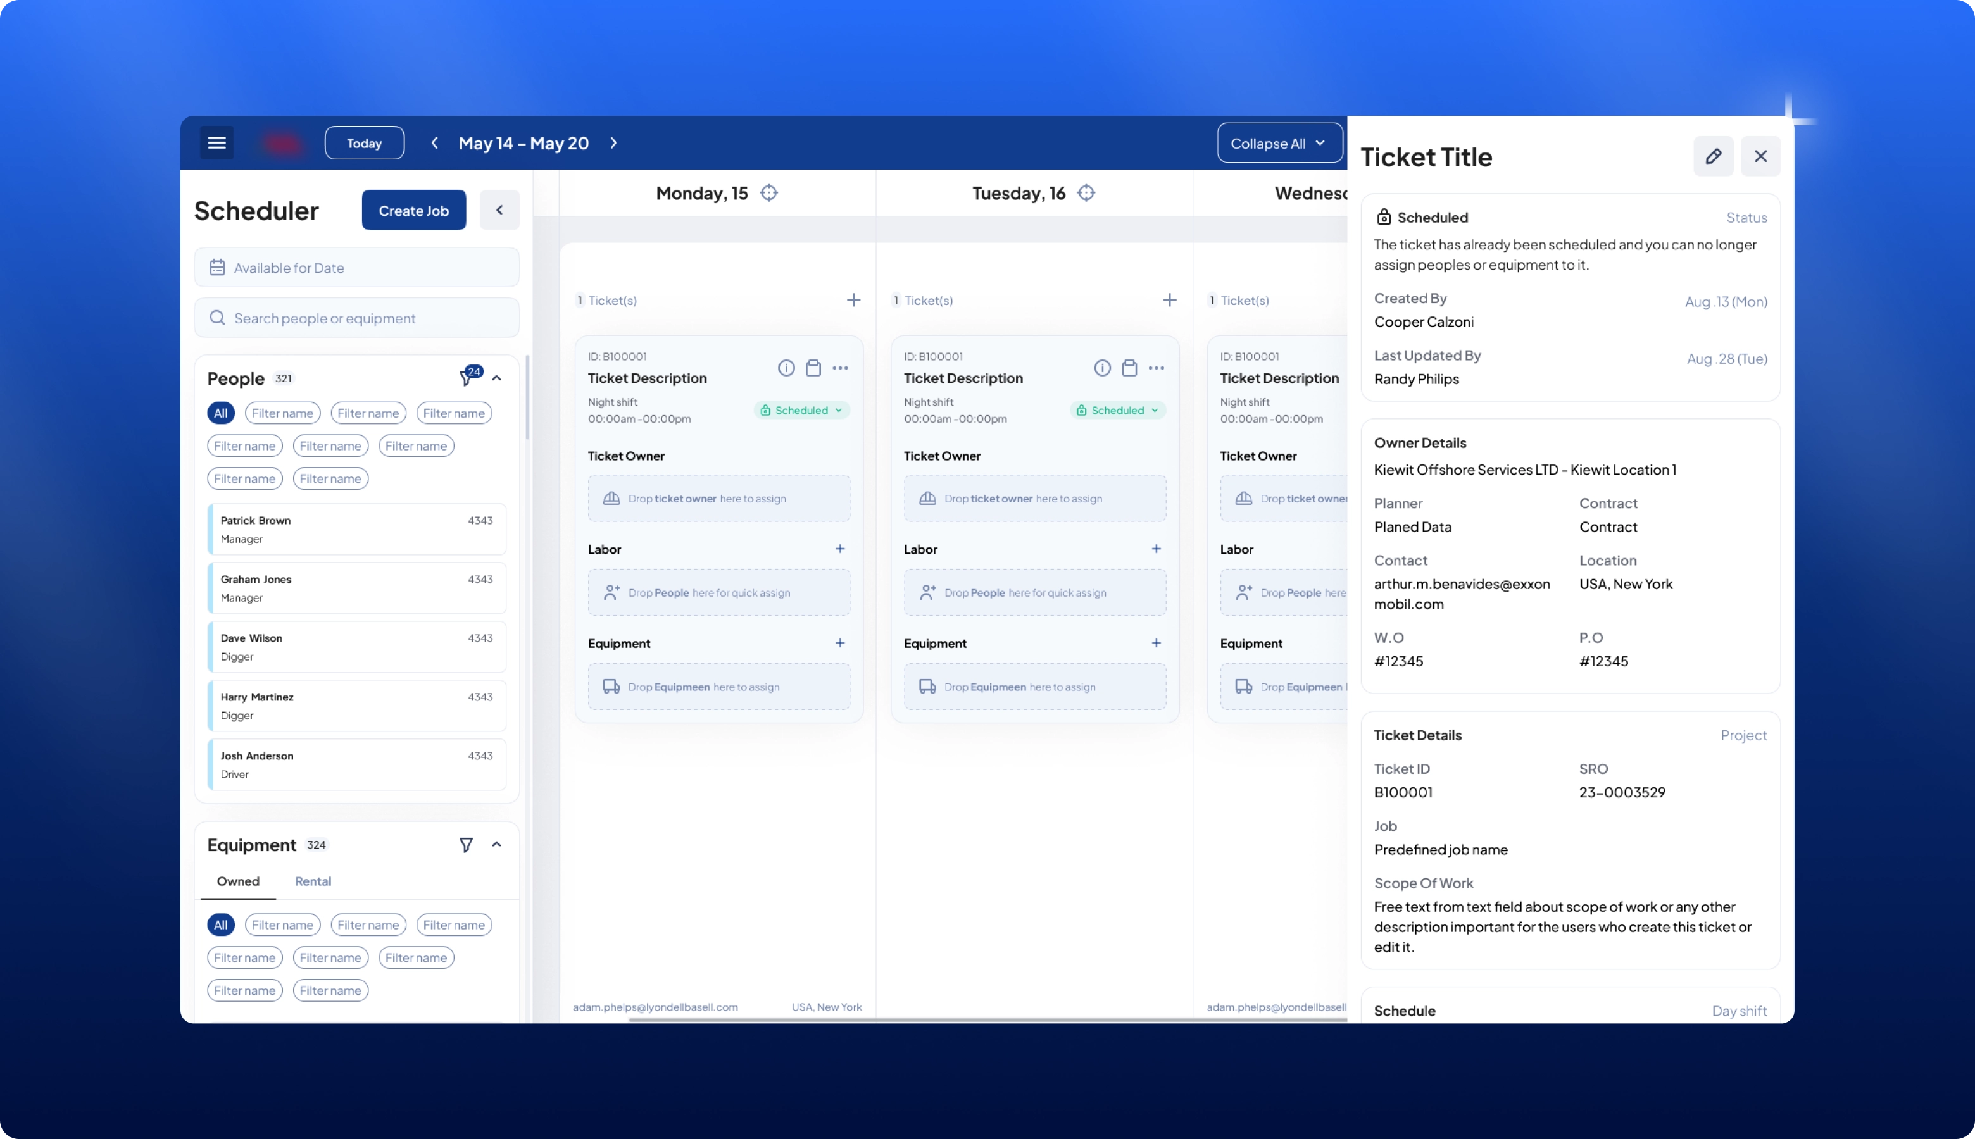Select Patrick Brown in the people list

pyautogui.click(x=357, y=530)
